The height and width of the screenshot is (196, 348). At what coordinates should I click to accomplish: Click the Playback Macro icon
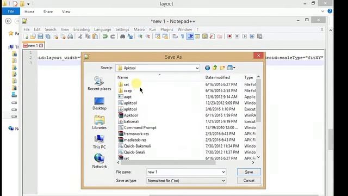245,36
